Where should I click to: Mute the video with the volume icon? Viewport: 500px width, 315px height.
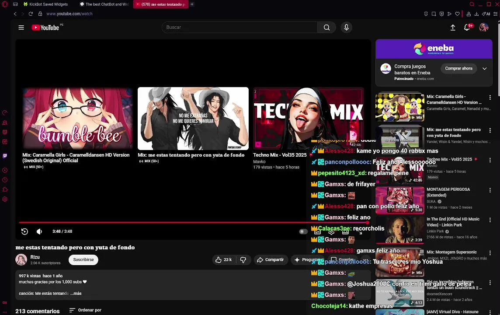(x=39, y=231)
